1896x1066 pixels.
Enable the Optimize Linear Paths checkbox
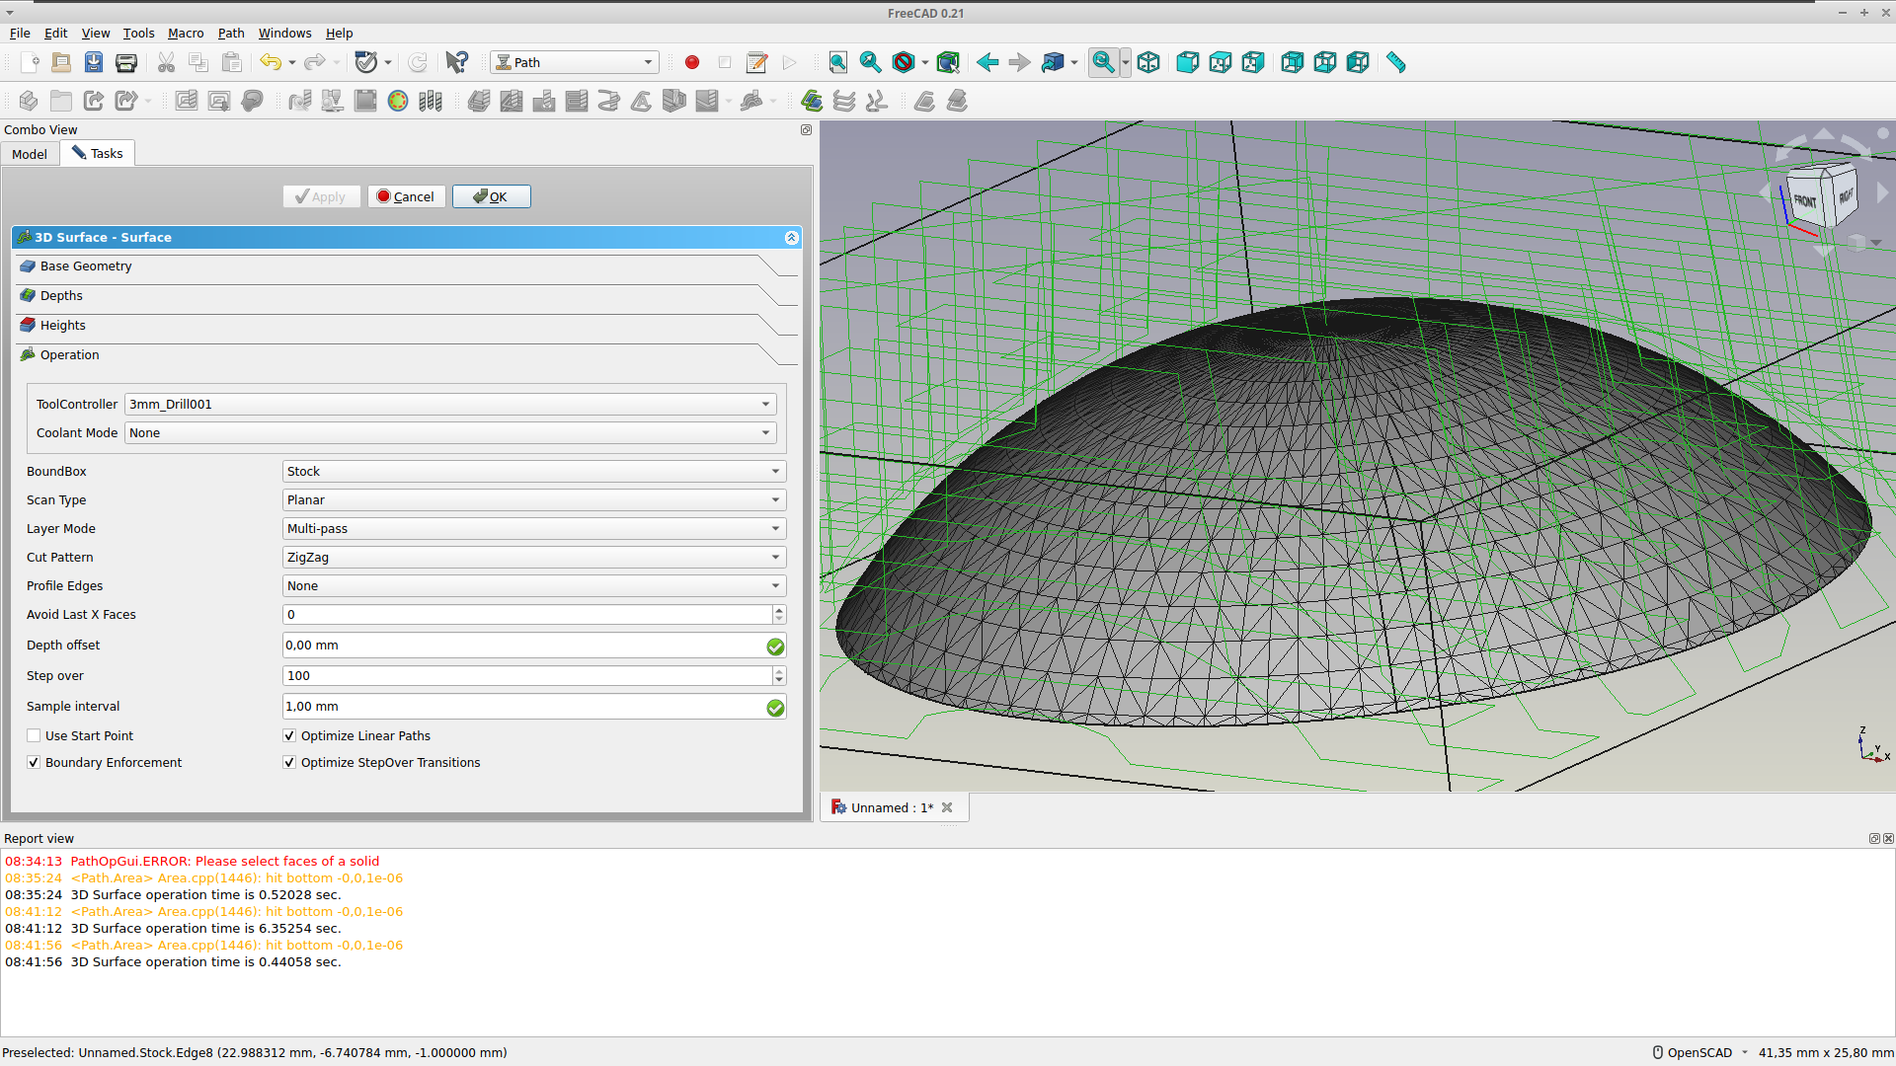289,735
